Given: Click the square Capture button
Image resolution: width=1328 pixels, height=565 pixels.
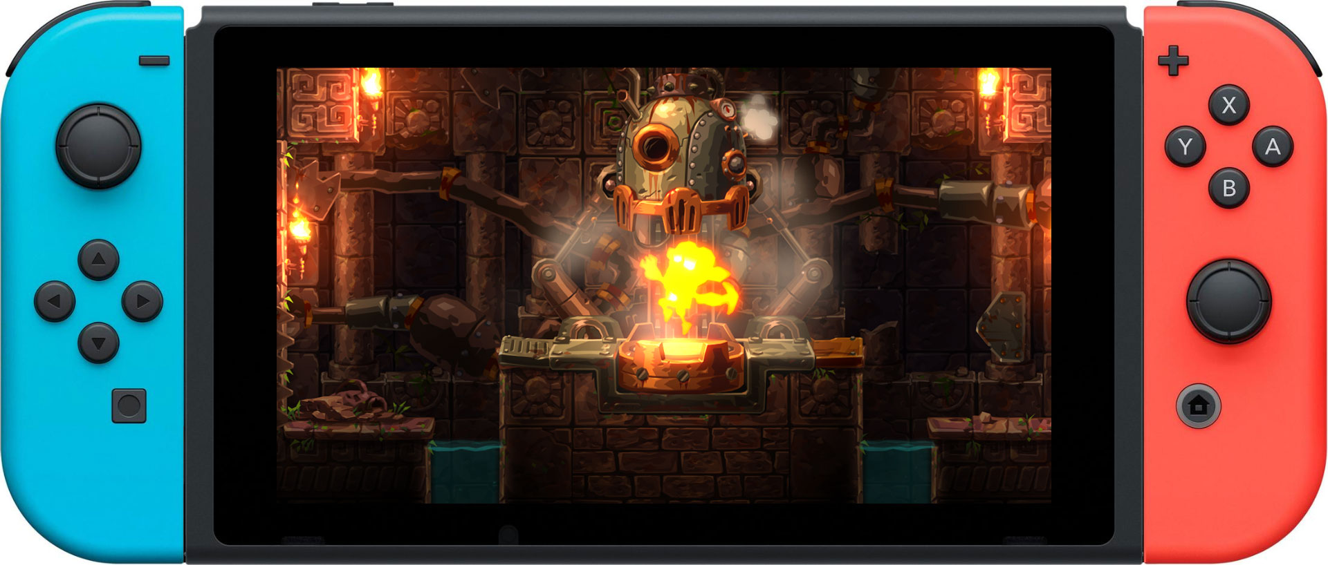Looking at the screenshot, I should [x=129, y=405].
